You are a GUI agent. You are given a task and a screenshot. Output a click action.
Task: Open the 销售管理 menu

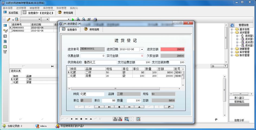(34, 8)
